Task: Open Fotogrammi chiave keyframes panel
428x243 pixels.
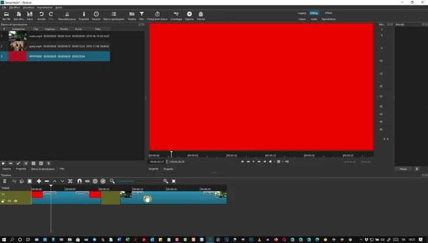Action: point(157,16)
